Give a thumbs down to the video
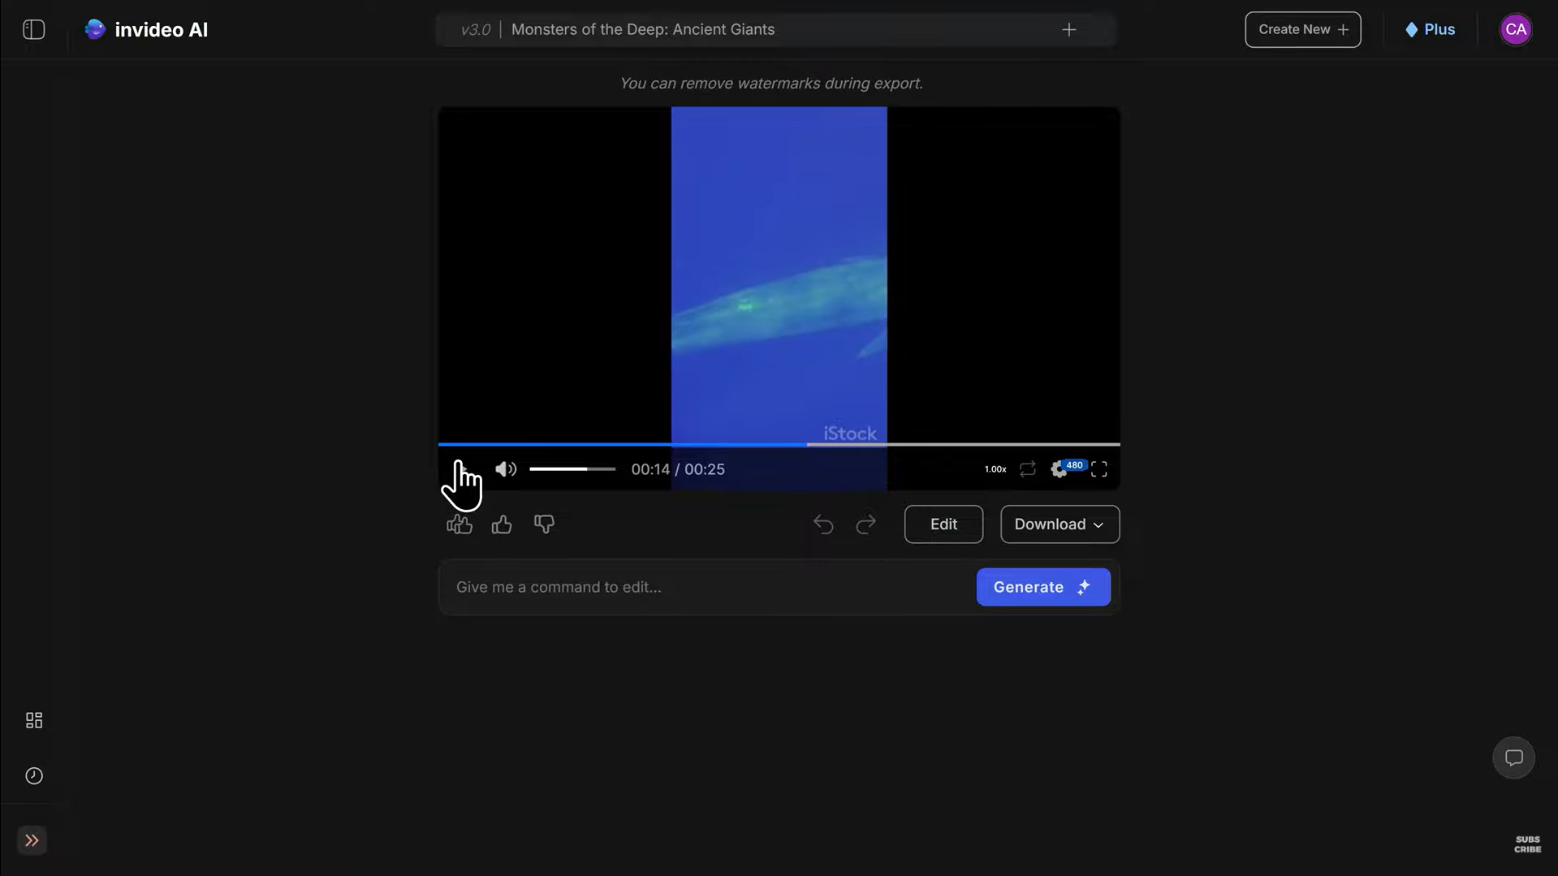Image resolution: width=1558 pixels, height=876 pixels. pos(544,524)
